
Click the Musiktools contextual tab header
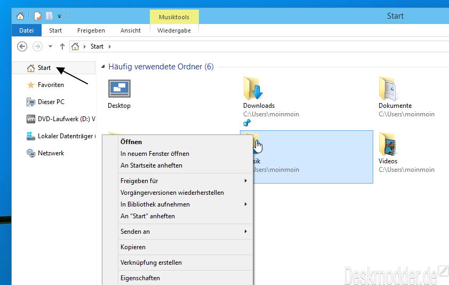[174, 17]
